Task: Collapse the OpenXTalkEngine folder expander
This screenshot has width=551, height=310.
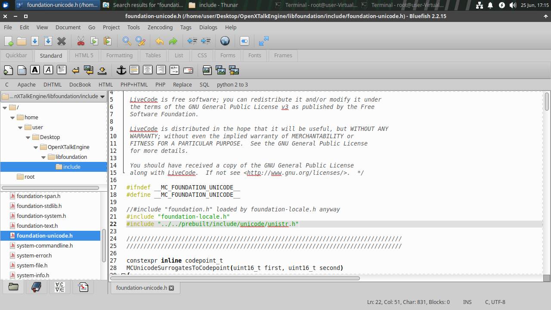Action: click(x=36, y=147)
